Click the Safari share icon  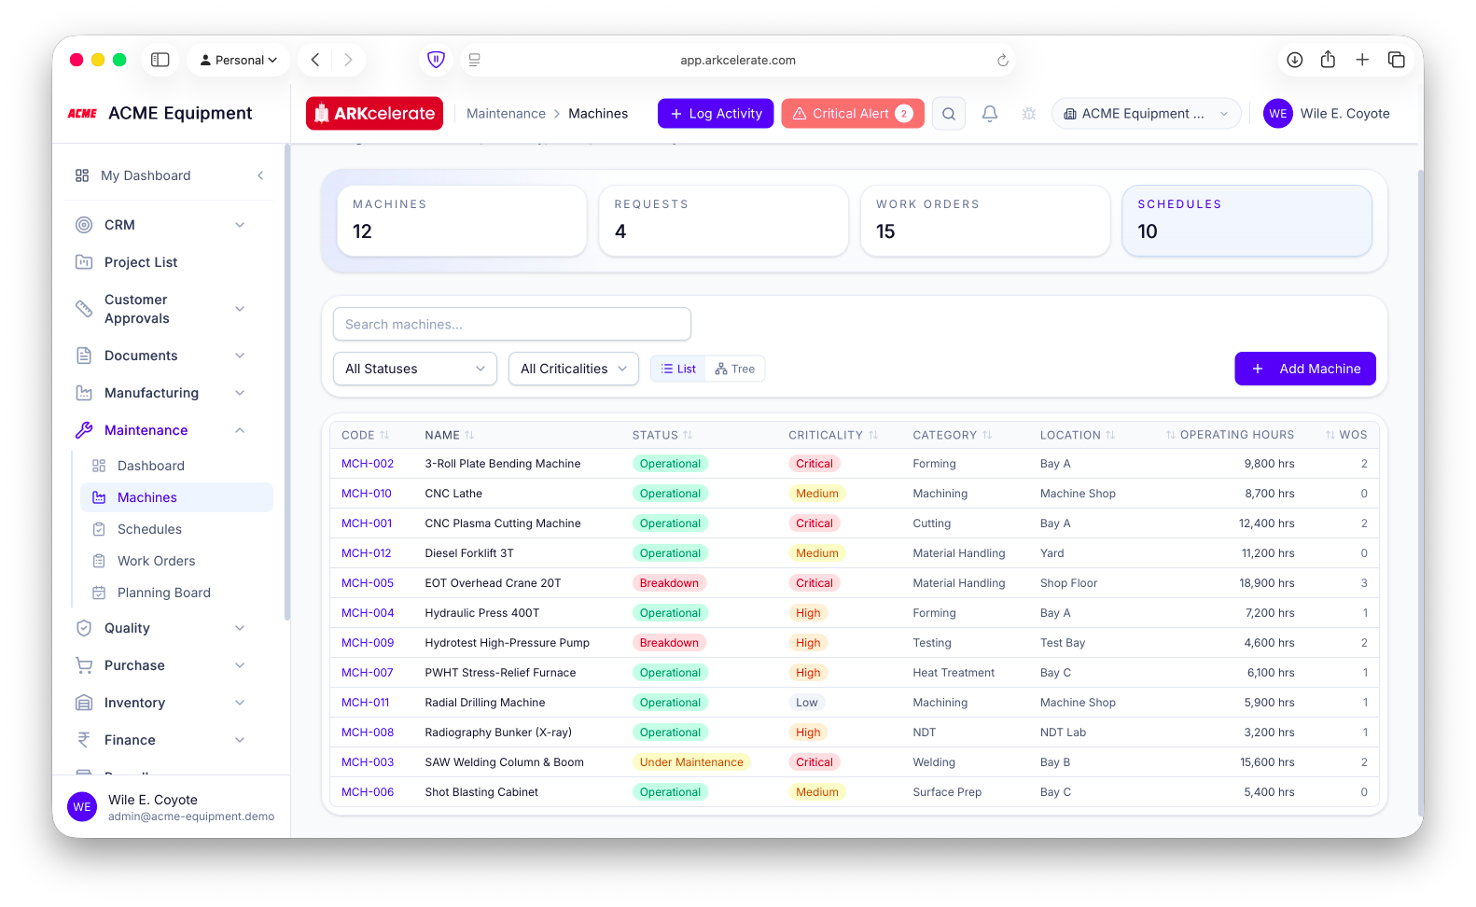point(1328,60)
